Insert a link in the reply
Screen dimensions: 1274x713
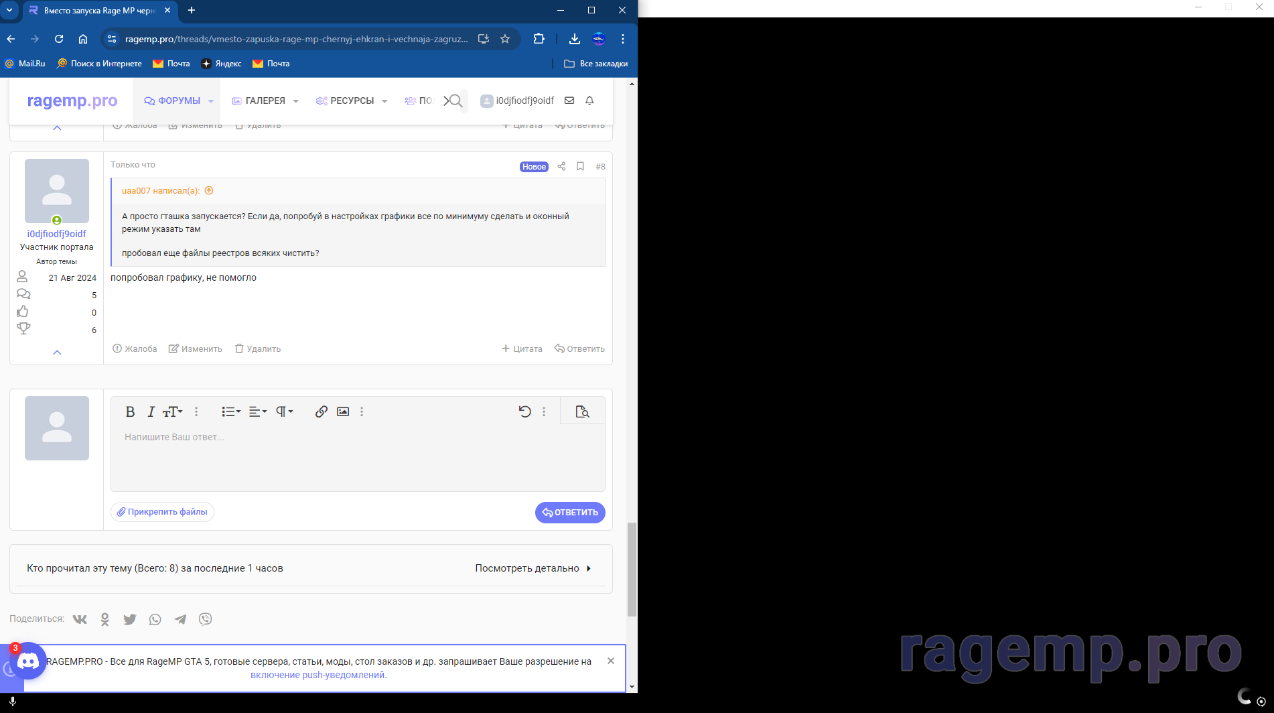coord(322,411)
